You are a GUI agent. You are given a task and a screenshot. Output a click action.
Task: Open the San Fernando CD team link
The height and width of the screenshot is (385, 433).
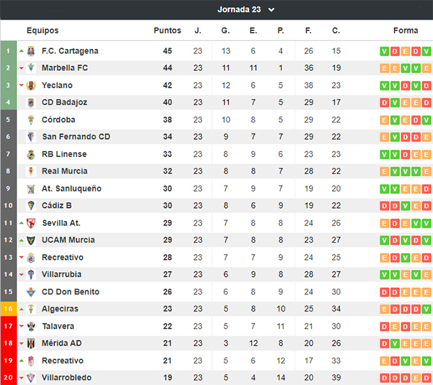[76, 136]
